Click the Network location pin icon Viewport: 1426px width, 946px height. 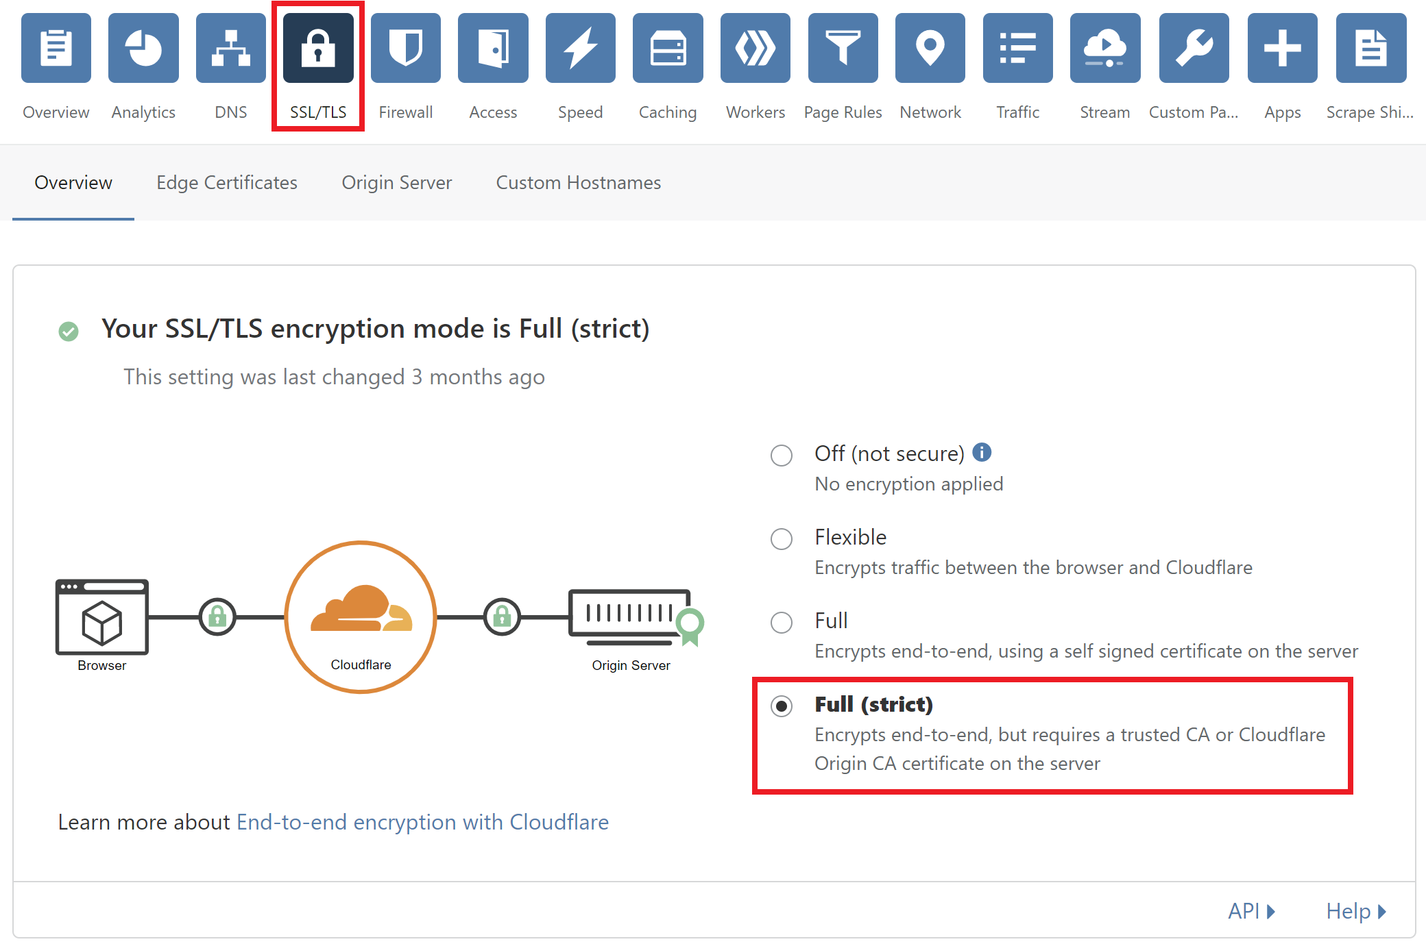tap(930, 48)
